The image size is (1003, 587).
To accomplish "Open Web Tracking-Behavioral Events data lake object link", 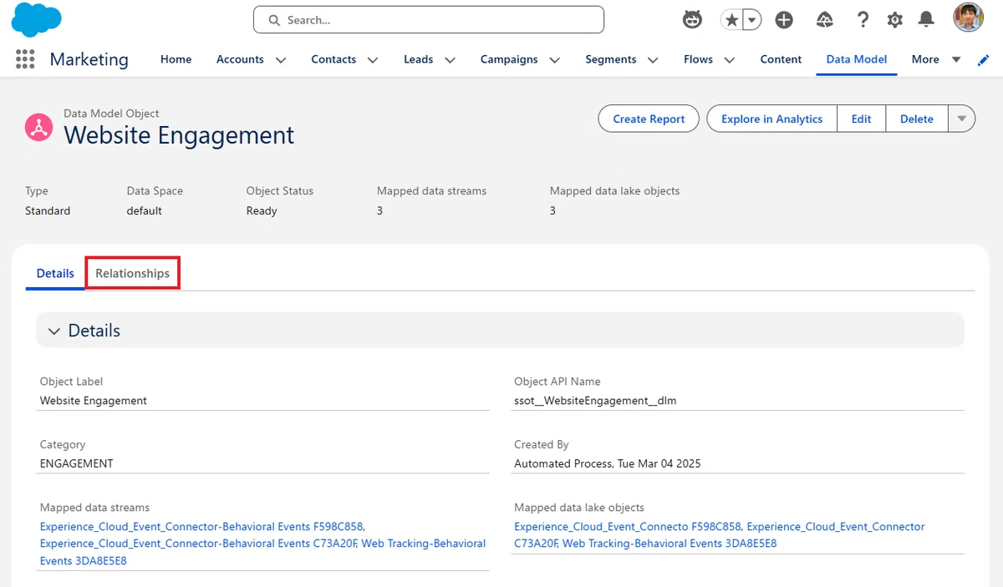I will point(670,543).
